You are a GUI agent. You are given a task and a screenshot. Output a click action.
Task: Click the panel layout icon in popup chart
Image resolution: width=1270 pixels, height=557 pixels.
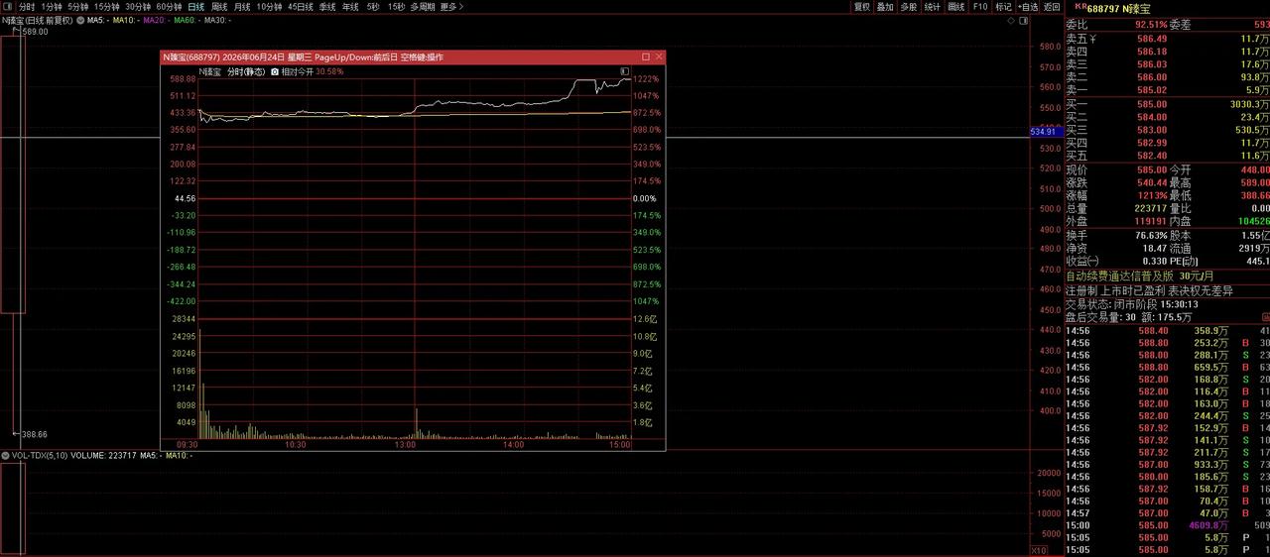point(624,71)
